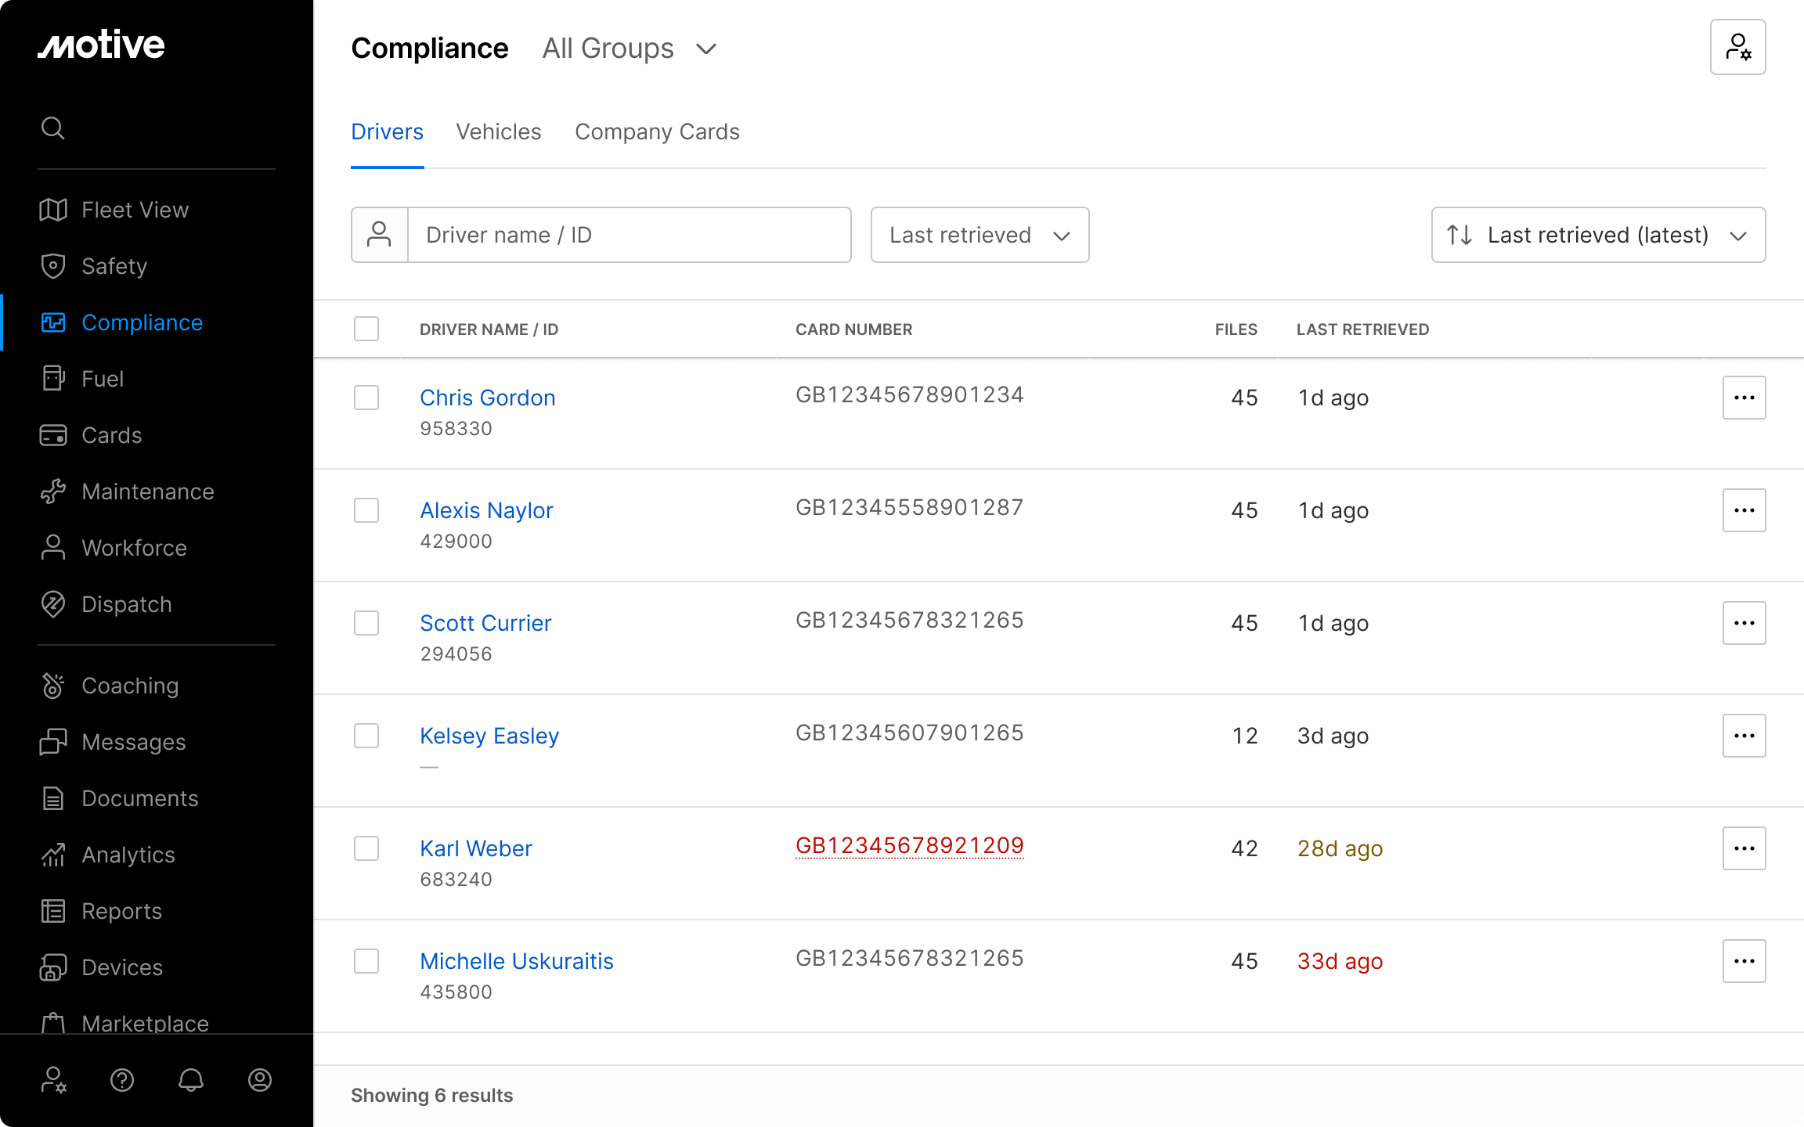Open the Documents icon

(x=53, y=798)
